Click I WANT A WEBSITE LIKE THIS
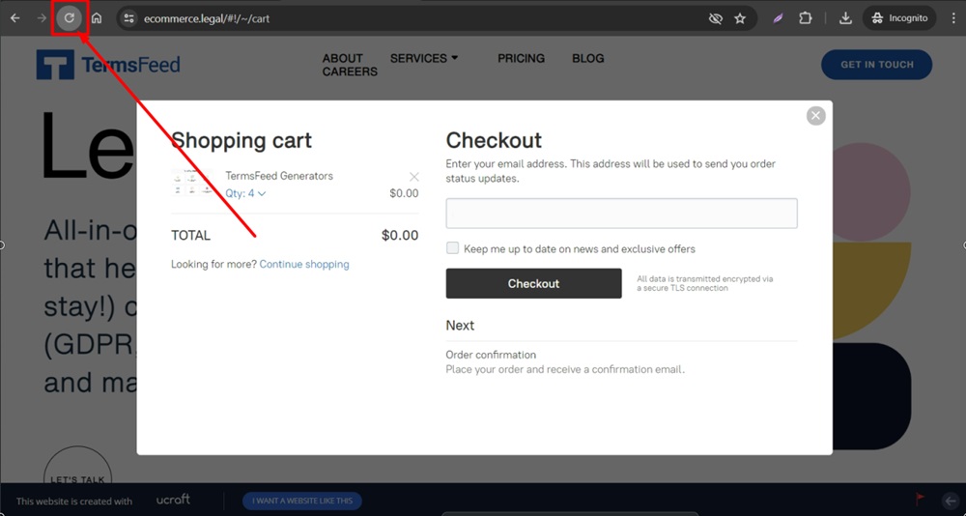Viewport: 966px width, 516px height. click(301, 501)
